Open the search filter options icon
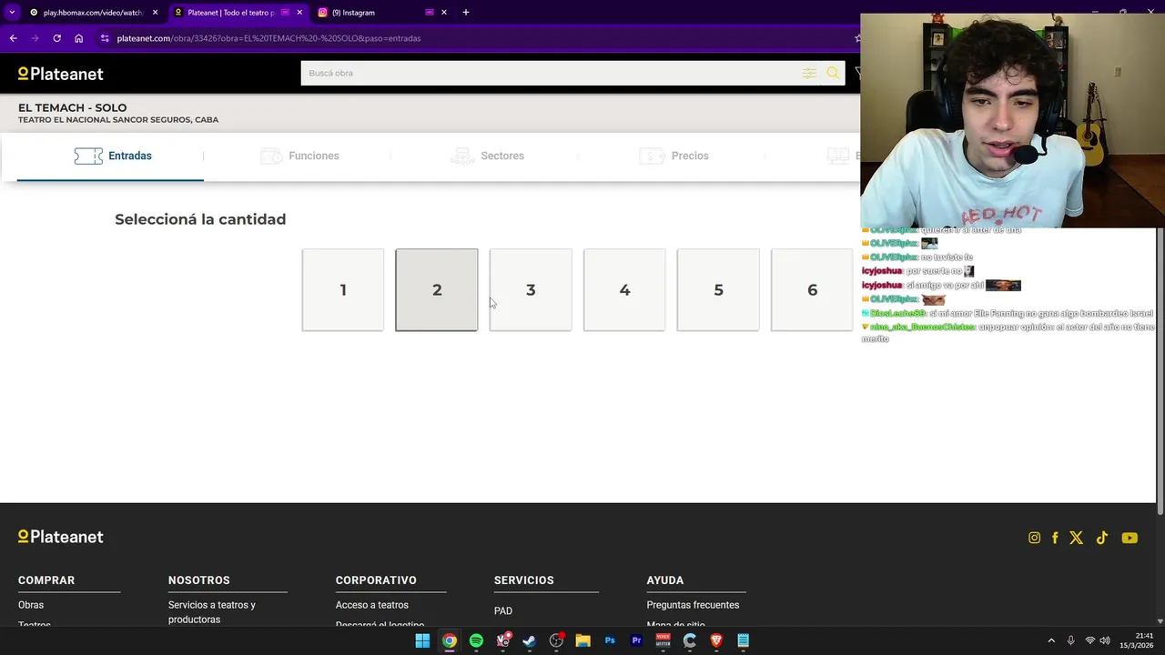 (808, 73)
